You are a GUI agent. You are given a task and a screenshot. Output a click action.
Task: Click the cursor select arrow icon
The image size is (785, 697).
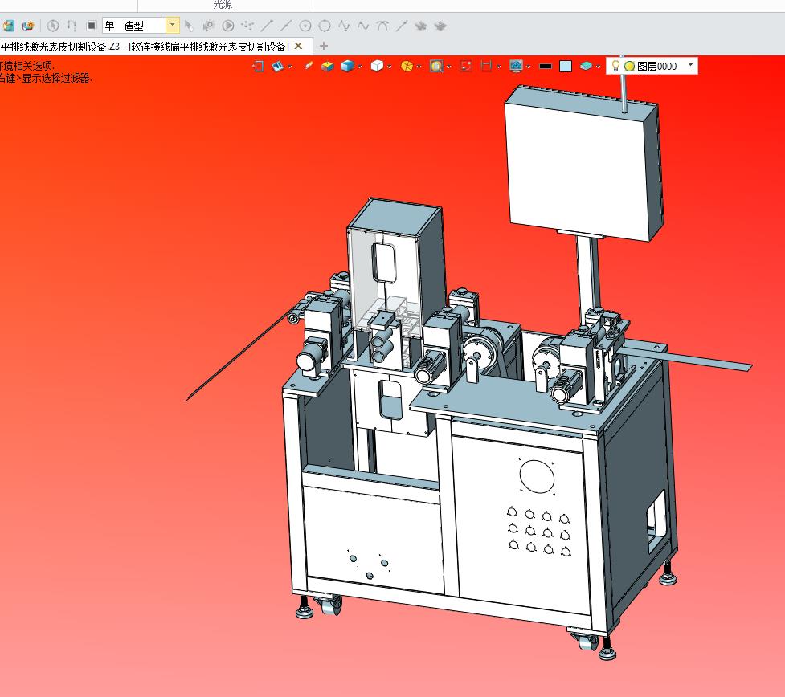(x=189, y=26)
